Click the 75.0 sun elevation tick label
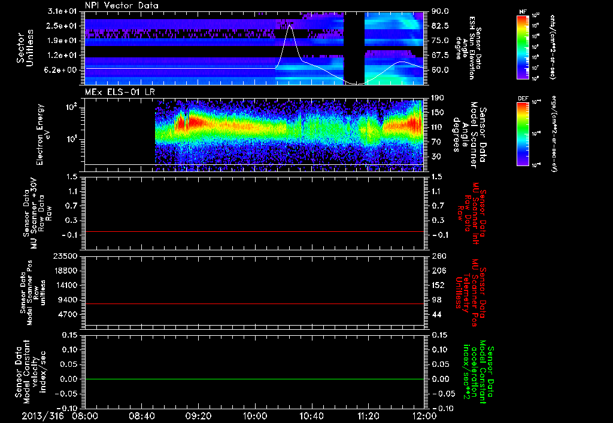The height and width of the screenshot is (423, 613). pos(440,41)
